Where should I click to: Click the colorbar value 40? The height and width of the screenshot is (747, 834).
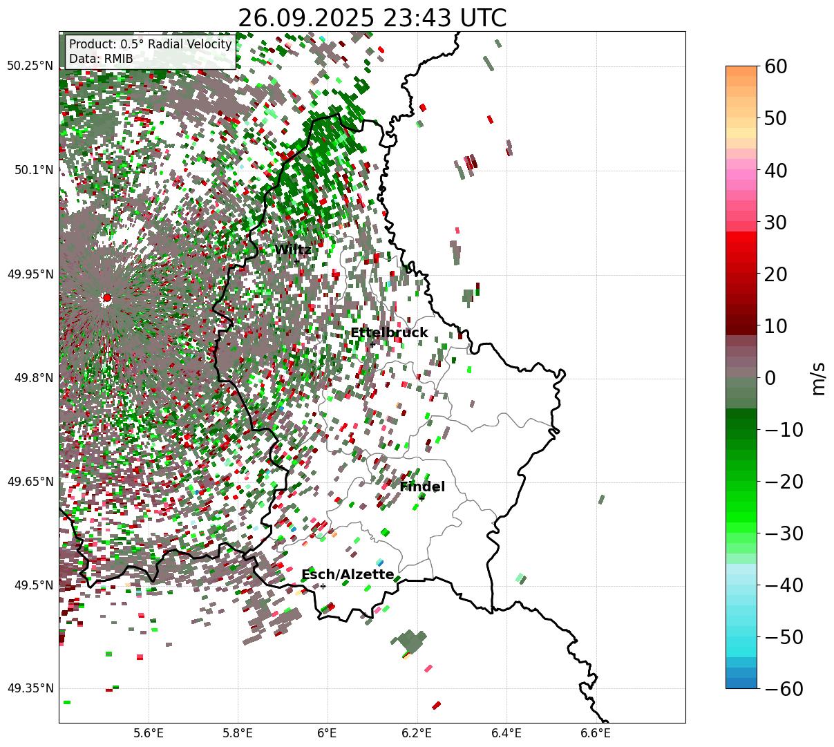(x=774, y=171)
